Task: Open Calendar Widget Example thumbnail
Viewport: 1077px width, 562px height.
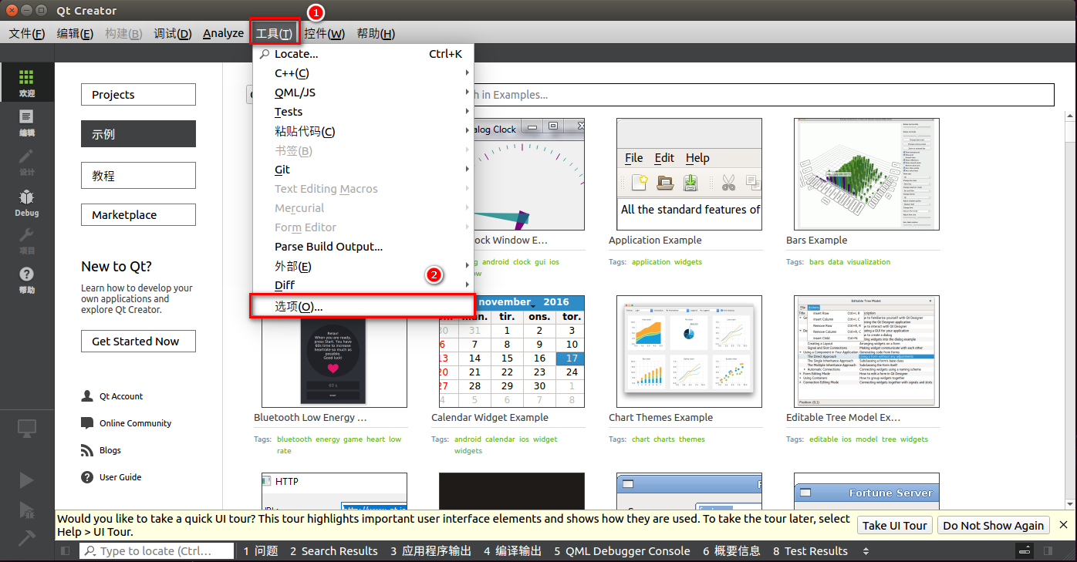Action: pos(511,352)
